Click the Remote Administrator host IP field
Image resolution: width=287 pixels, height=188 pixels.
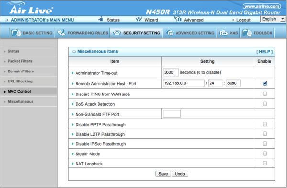click(x=183, y=83)
